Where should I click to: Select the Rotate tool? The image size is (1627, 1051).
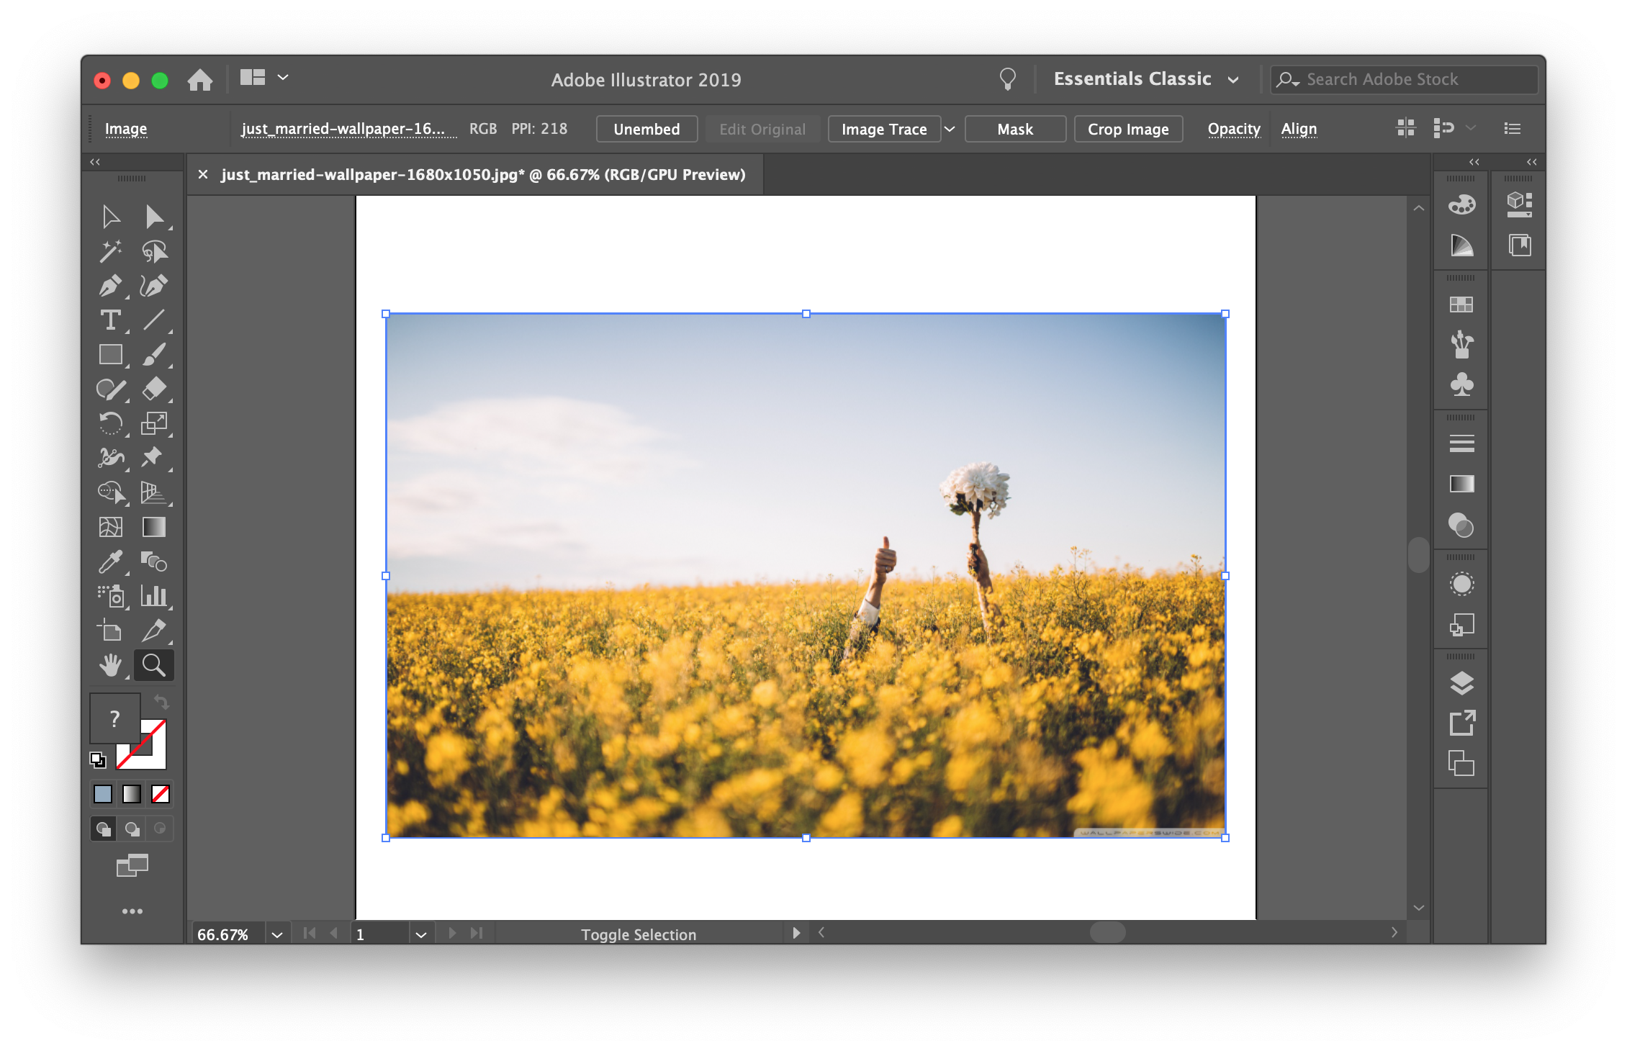[109, 423]
